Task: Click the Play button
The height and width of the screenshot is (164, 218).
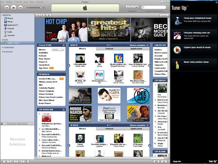Action: coord(13,8)
